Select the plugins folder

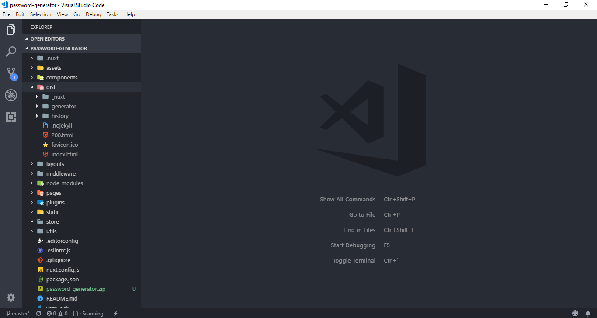[82, 202]
